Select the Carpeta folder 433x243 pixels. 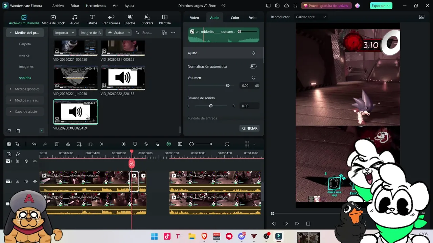coord(25,44)
